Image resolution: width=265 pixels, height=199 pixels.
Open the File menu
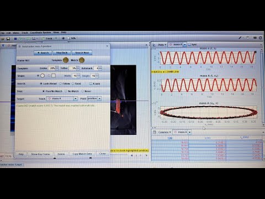[2, 33]
